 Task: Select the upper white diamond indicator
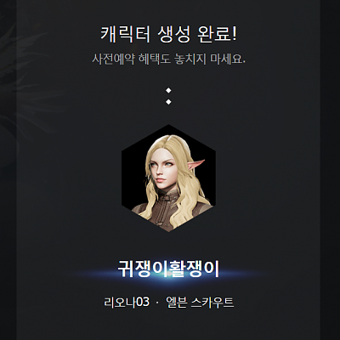tap(168, 90)
